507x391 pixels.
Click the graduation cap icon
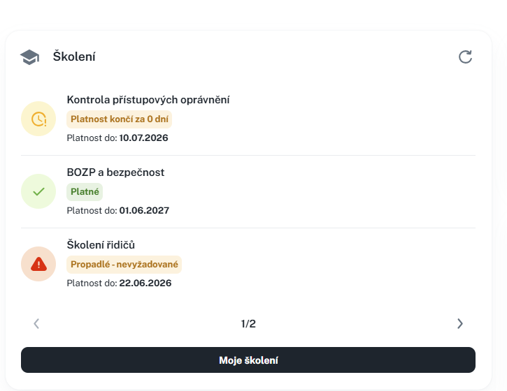(29, 57)
